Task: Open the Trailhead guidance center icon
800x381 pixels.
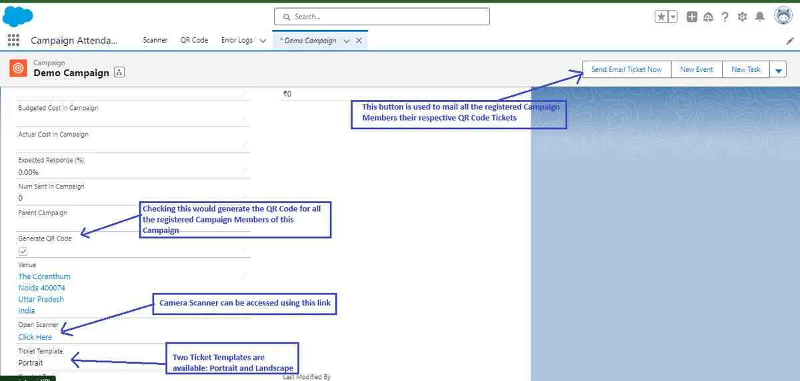Action: coord(708,17)
